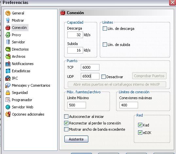Click the Conexiones máximas input field
This screenshot has height=154, width=176.
[x=129, y=105]
